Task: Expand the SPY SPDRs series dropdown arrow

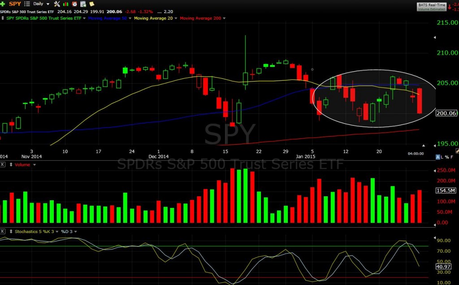Action: tap(84, 18)
